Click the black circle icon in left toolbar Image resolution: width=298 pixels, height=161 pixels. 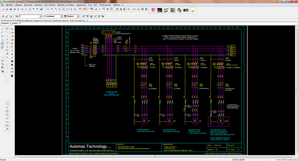tap(12, 76)
